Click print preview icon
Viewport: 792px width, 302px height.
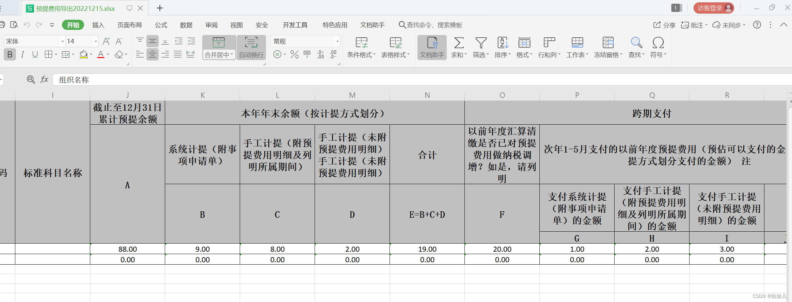point(14,25)
